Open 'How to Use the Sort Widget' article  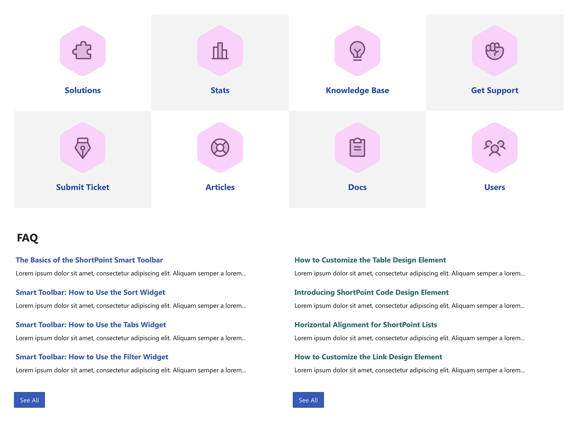point(90,292)
